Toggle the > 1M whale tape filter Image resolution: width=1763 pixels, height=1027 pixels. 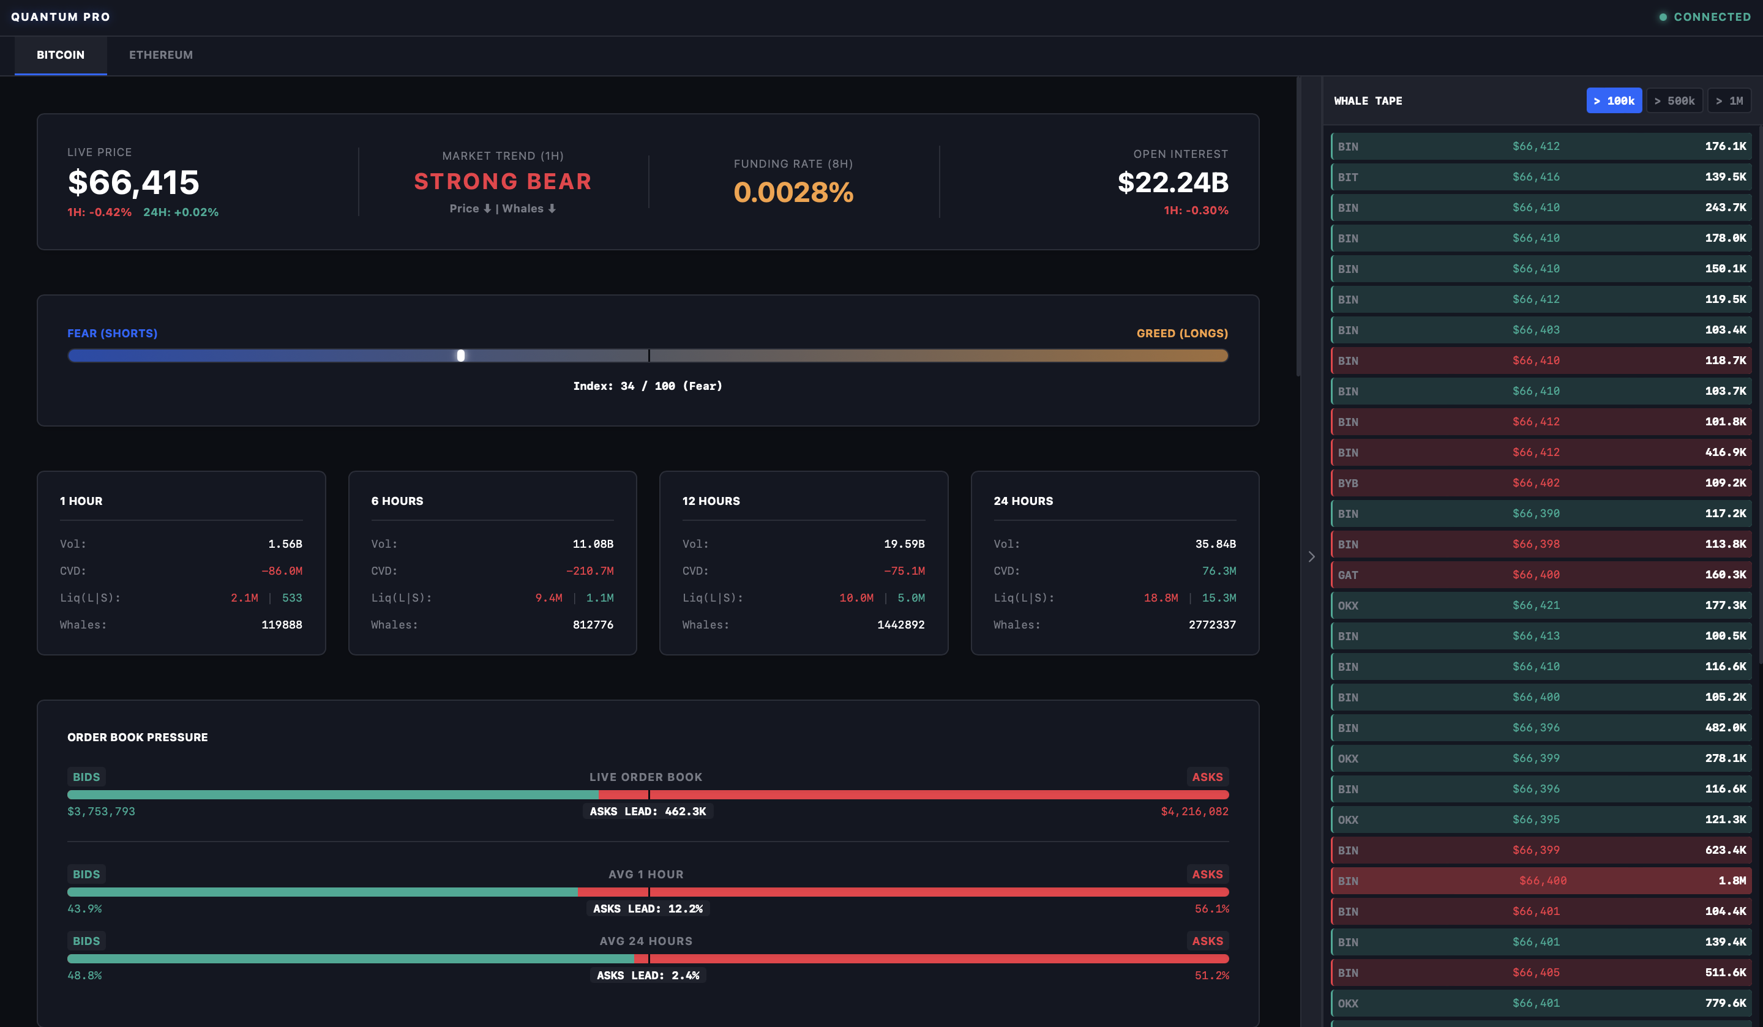tap(1729, 101)
